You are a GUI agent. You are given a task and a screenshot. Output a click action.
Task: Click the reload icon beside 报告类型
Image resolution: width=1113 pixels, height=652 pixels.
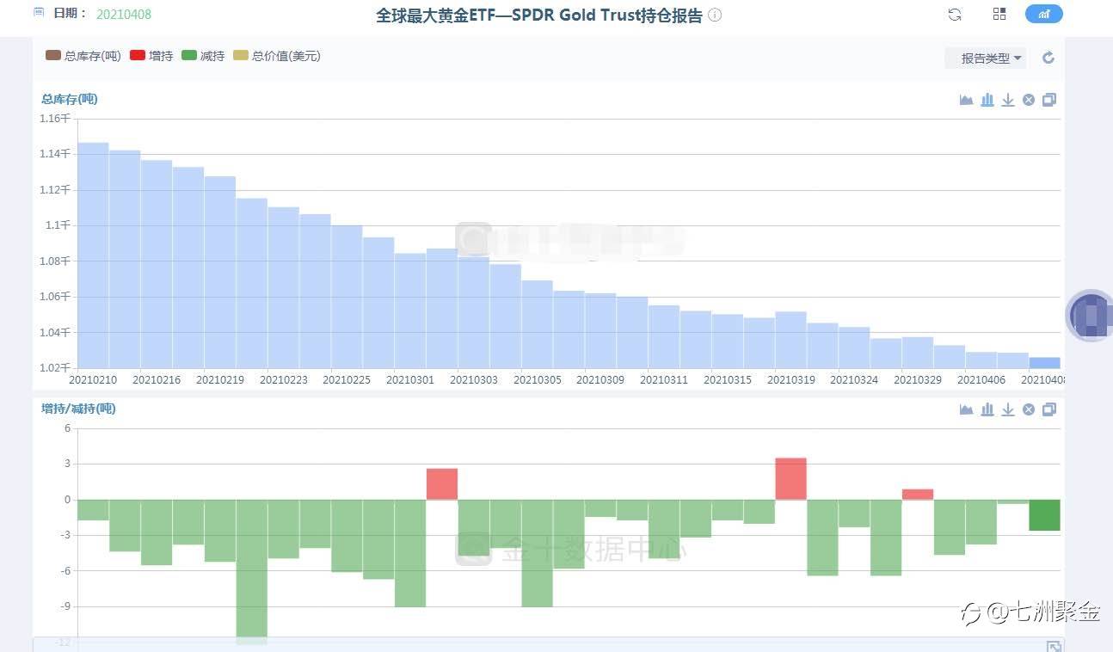(x=1048, y=58)
